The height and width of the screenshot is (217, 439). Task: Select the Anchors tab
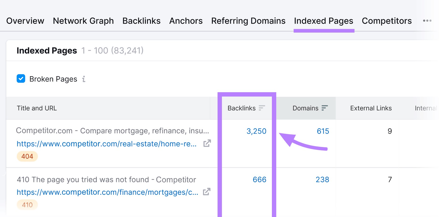pos(186,21)
